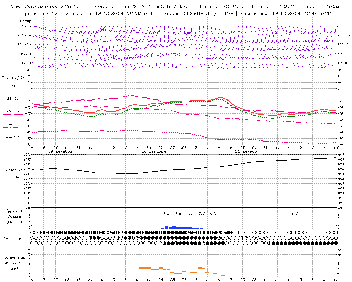The width and height of the screenshot is (352, 282).
Task: Click the 700 гПа temperature legend entry
Action: 13,124
